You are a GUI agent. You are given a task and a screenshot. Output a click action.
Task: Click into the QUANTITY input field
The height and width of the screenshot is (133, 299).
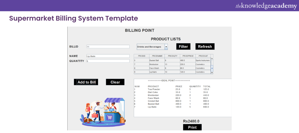[108, 61]
